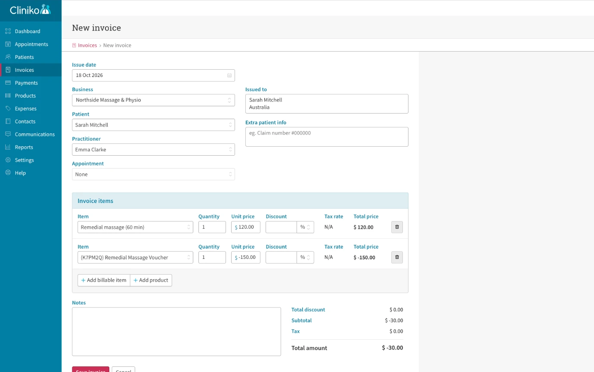Click the Expenses tag icon in sidebar
Screen dimensions: 594x372
pos(8,108)
